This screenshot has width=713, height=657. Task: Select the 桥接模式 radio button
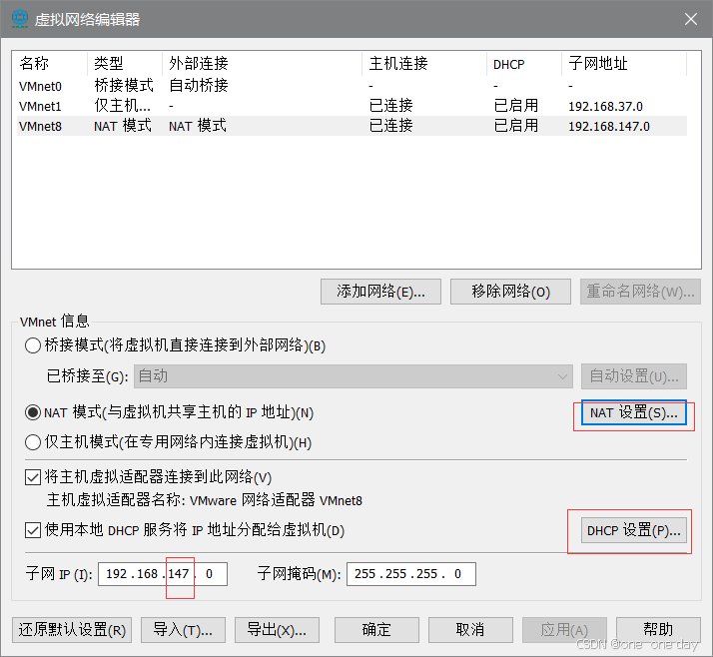pos(33,345)
